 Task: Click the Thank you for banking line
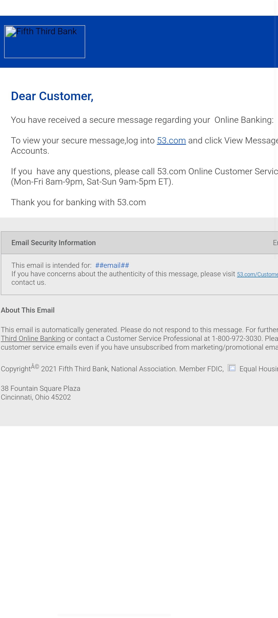[78, 202]
